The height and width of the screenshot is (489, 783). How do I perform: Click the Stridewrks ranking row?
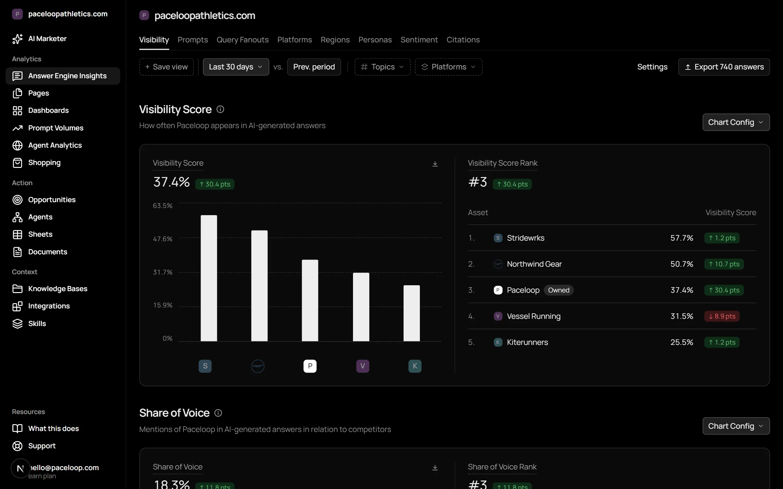click(x=612, y=238)
